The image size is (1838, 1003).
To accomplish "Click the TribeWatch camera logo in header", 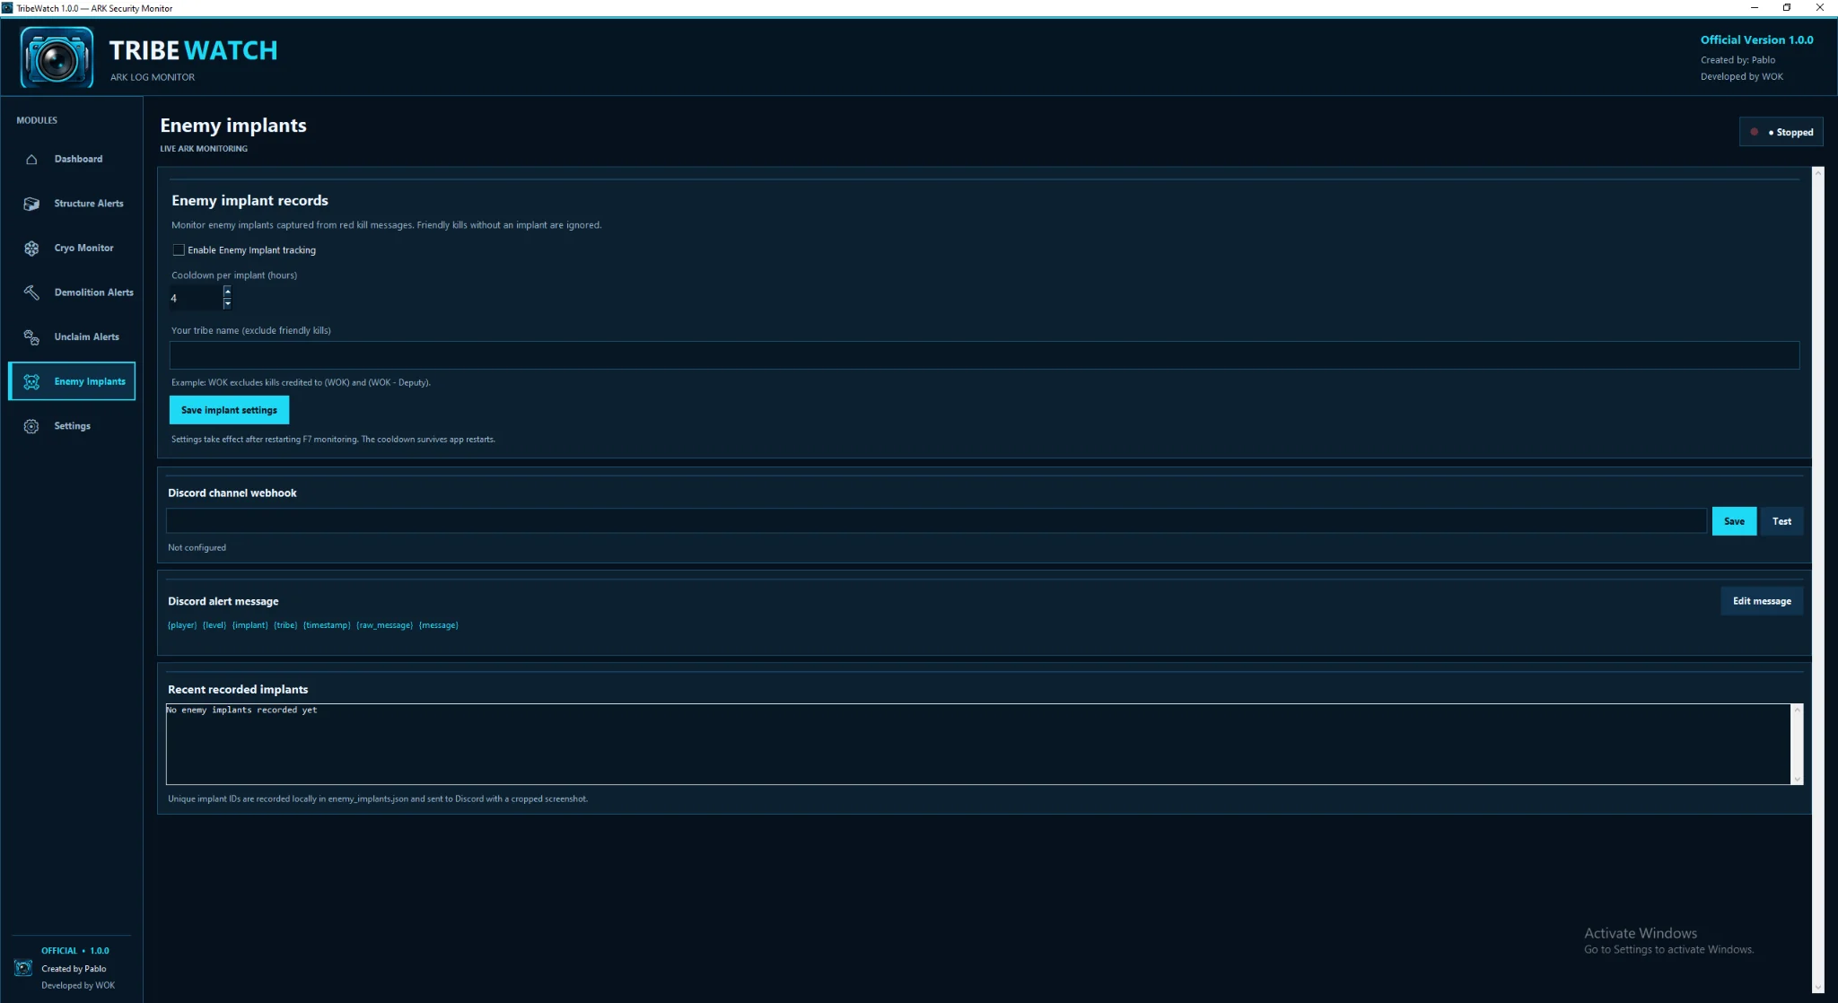I will [x=57, y=57].
